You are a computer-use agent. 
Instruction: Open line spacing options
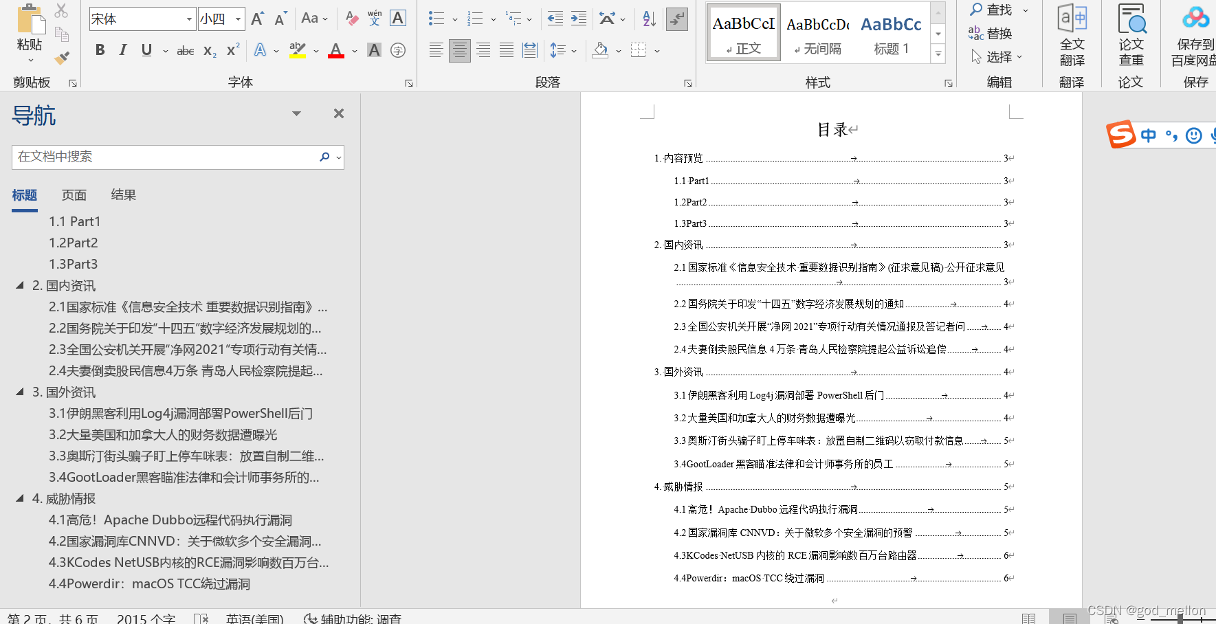pyautogui.click(x=563, y=50)
